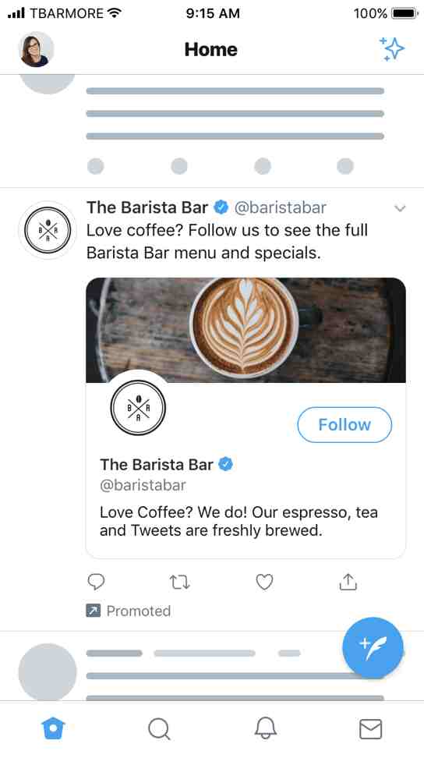
Task: Tap the Promoted label text
Action: (x=139, y=611)
